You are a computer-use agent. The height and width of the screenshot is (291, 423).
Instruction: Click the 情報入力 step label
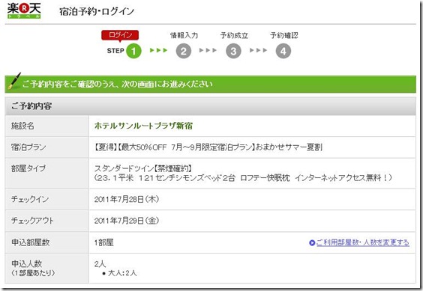tap(184, 35)
